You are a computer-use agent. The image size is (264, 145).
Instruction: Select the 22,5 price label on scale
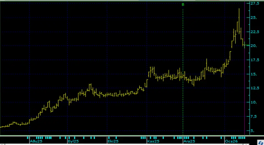click(x=255, y=32)
